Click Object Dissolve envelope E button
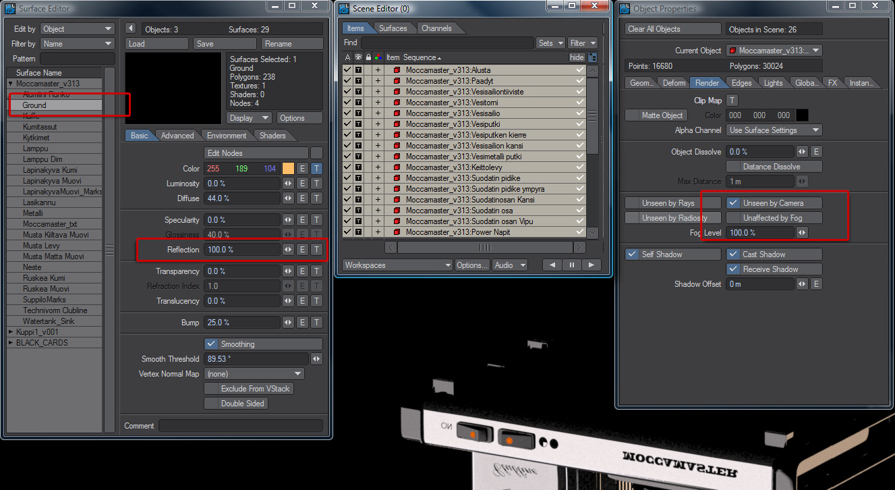Screen dimensions: 895x490 (x=816, y=152)
